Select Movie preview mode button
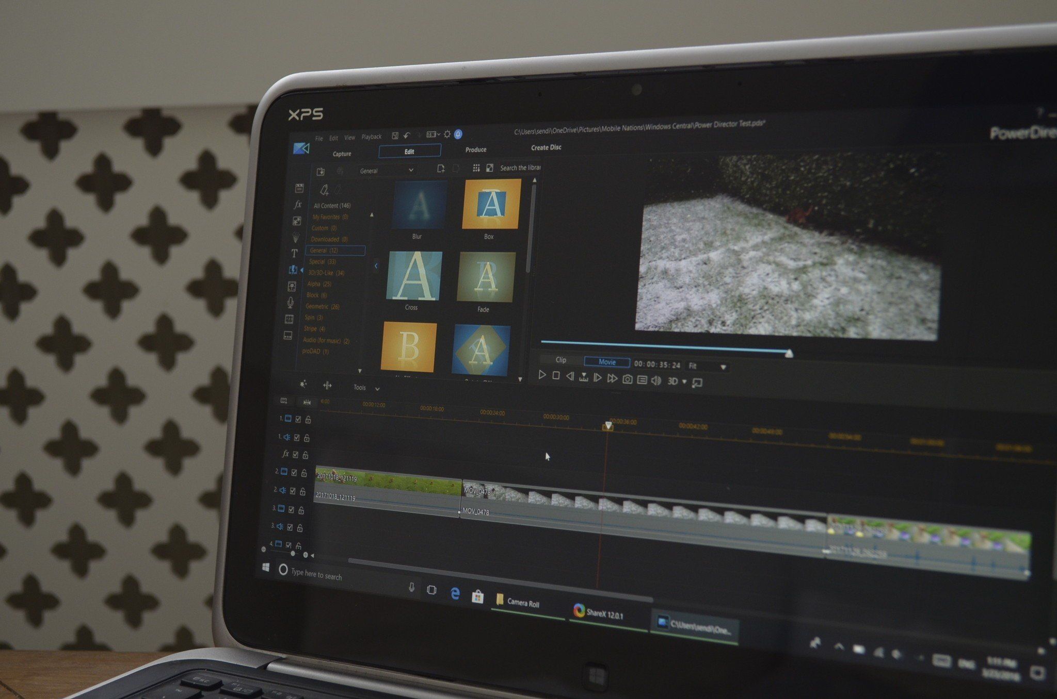Viewport: 1057px width, 699px height. (x=607, y=362)
